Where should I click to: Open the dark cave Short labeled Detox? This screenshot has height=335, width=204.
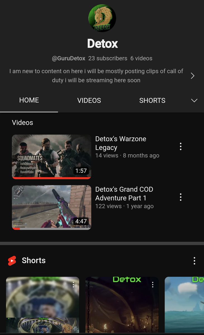point(122,305)
